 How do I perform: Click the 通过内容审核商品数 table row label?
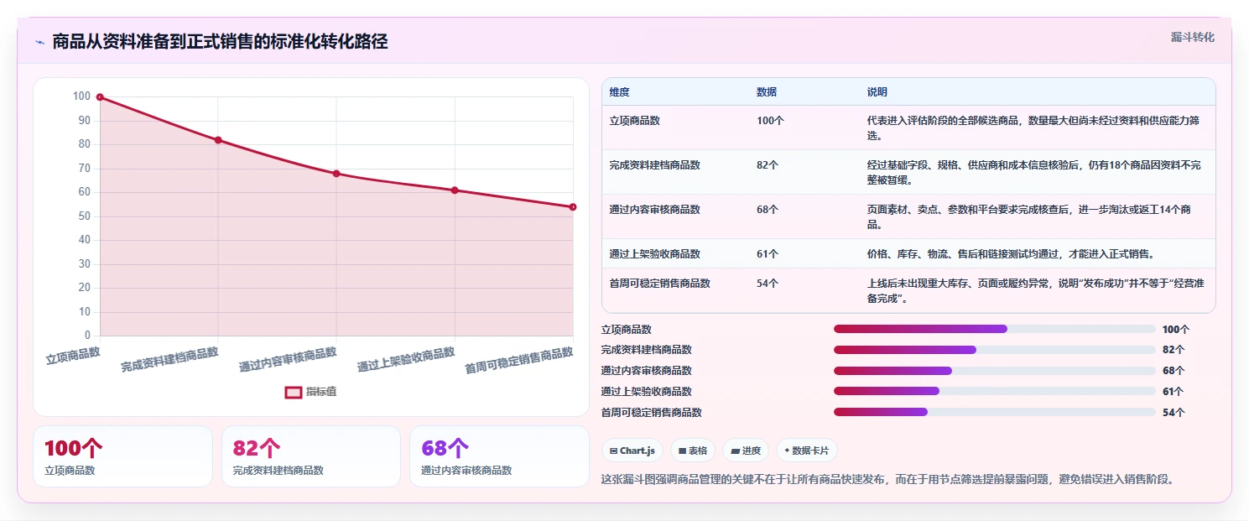click(x=655, y=210)
